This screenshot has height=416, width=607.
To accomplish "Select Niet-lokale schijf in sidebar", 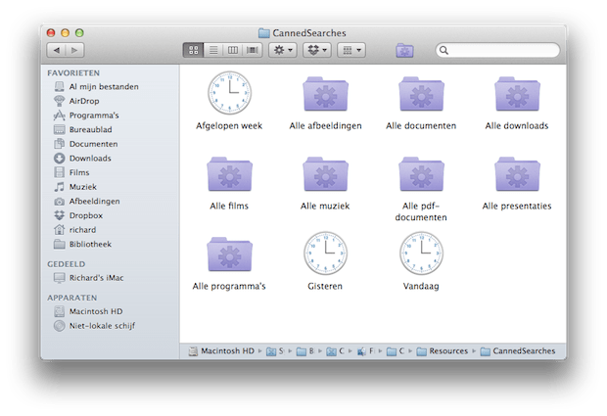I will pos(94,326).
